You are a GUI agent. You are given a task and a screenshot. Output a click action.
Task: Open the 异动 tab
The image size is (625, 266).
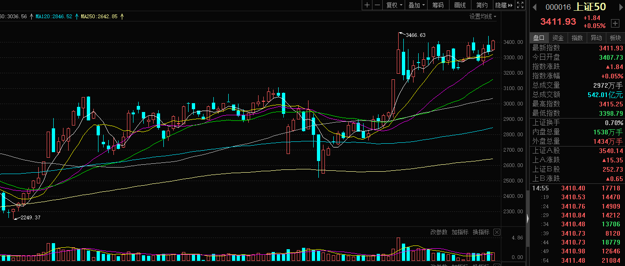pos(597,38)
